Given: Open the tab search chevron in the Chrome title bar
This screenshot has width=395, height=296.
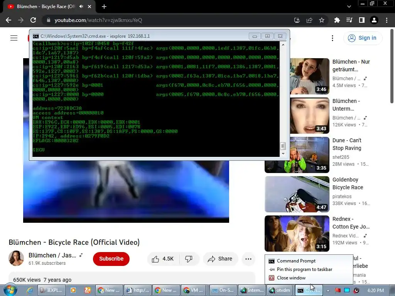Looking at the screenshot, I should point(349,7).
